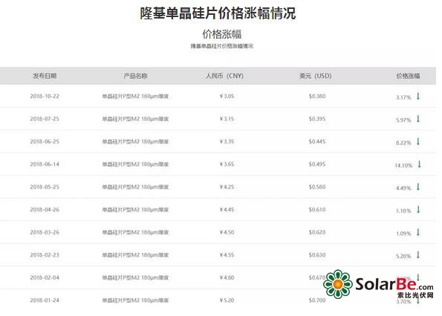The image size is (442, 316).
Task: Click the green down arrow in the 2018-10-22 row
Action: [x=418, y=96]
